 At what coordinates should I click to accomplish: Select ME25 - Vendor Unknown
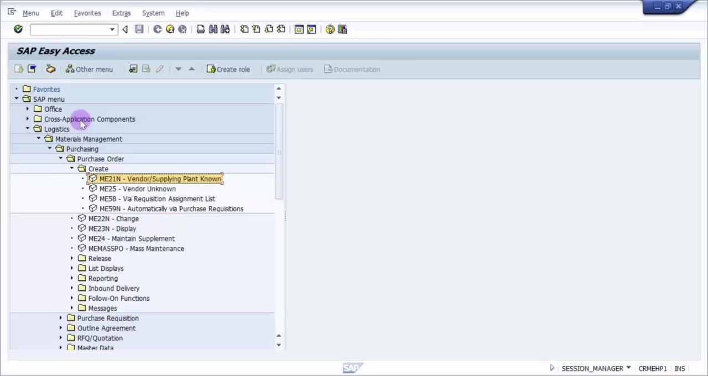(x=138, y=189)
